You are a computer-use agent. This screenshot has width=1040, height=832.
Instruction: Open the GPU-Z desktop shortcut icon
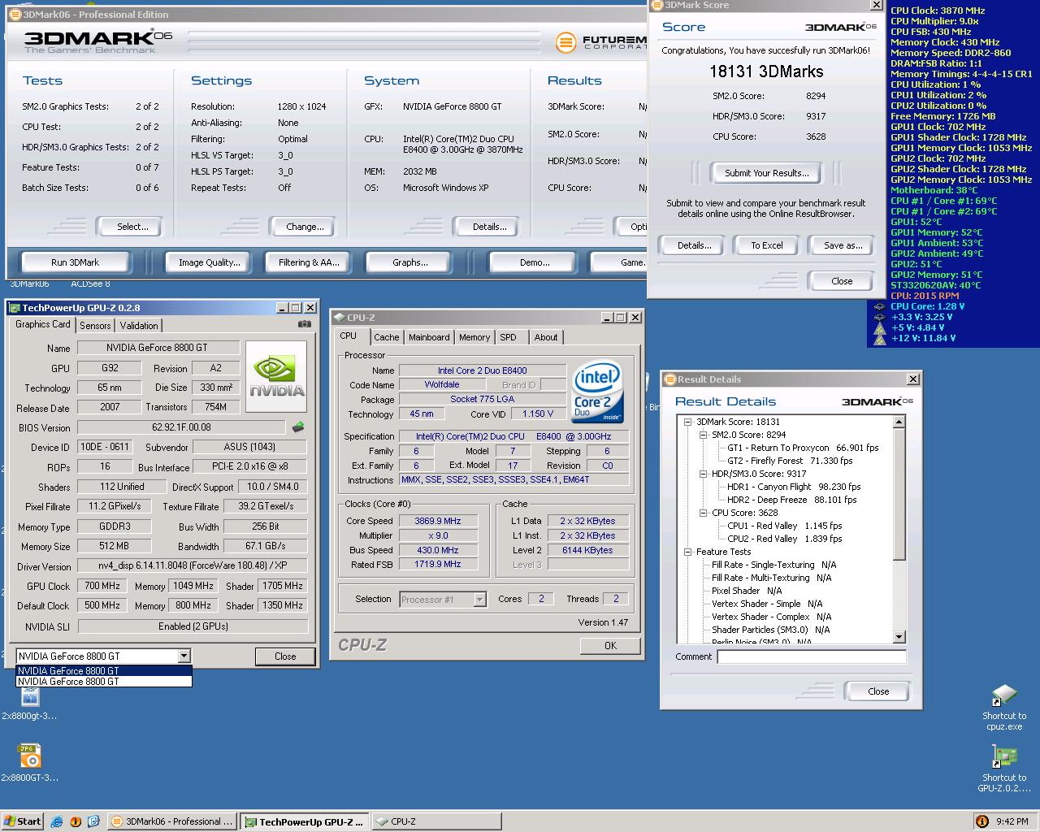pos(1004,756)
